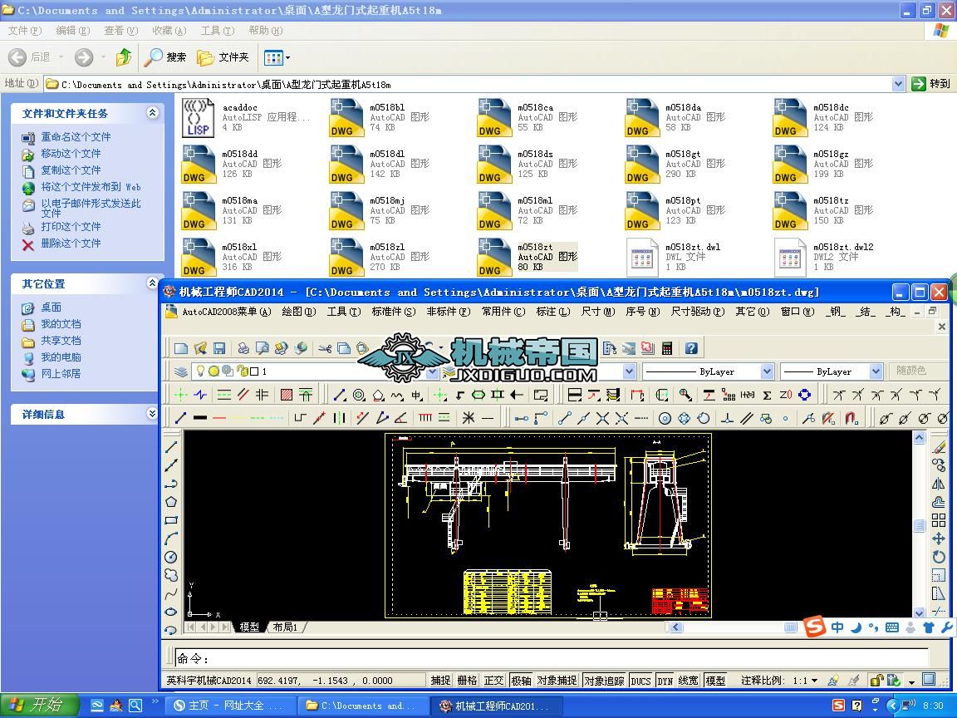
Task: Click in the 命令 command line input
Action: click(552, 658)
